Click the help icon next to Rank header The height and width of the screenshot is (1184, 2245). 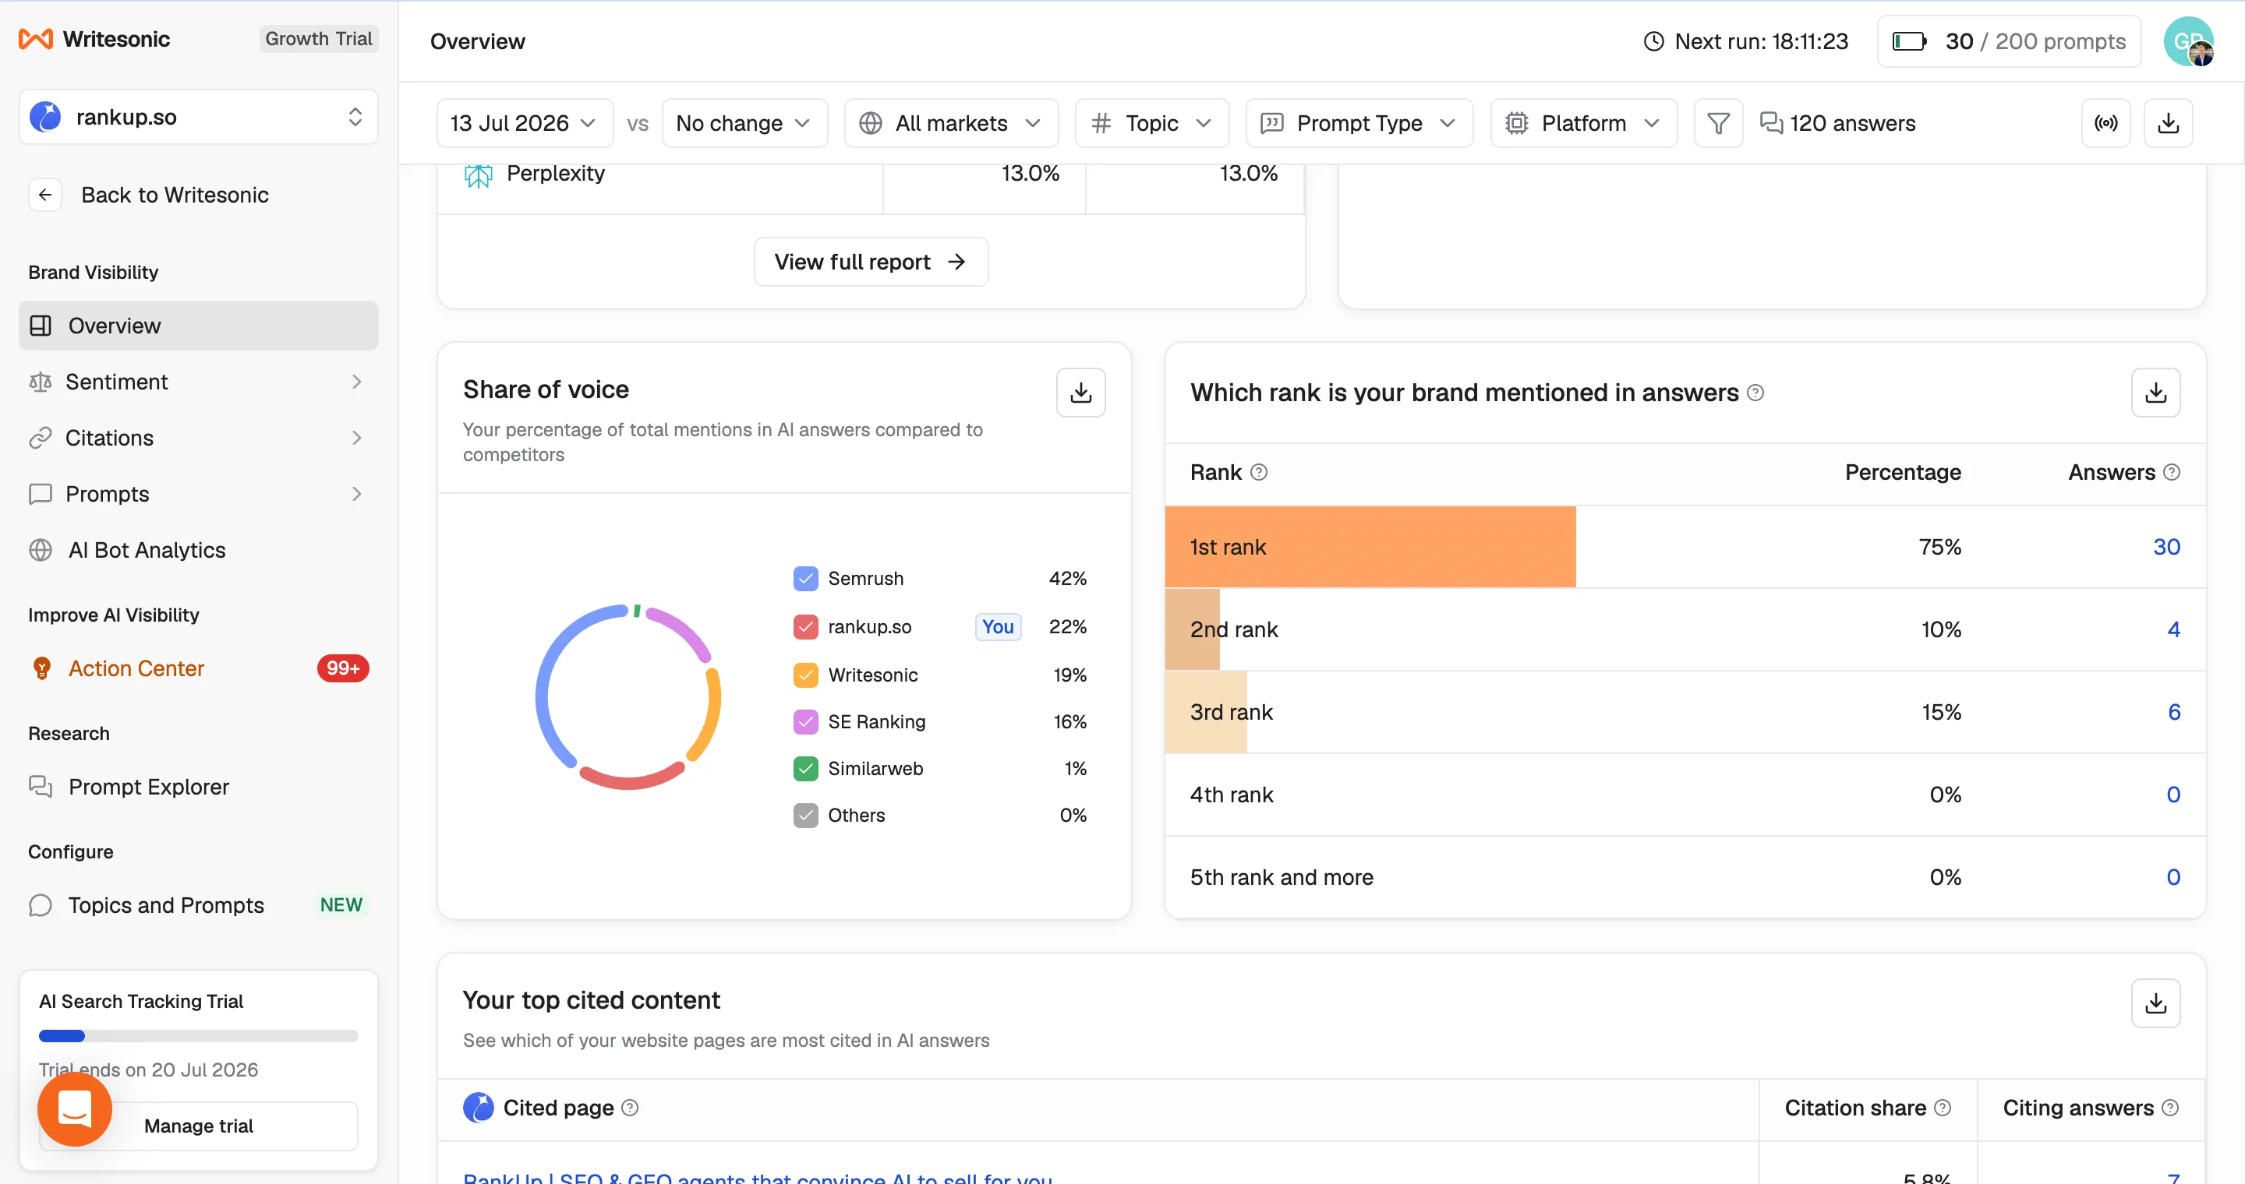[1258, 472]
